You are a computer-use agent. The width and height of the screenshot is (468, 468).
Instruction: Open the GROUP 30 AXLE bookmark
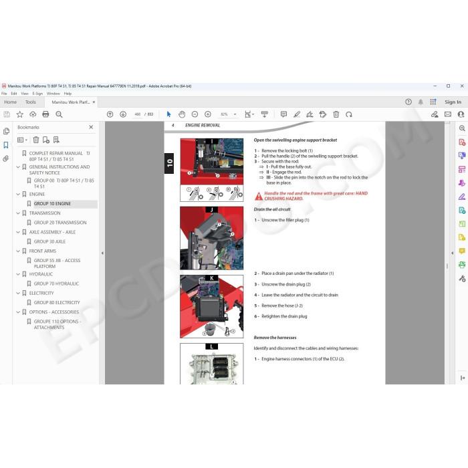pos(50,241)
